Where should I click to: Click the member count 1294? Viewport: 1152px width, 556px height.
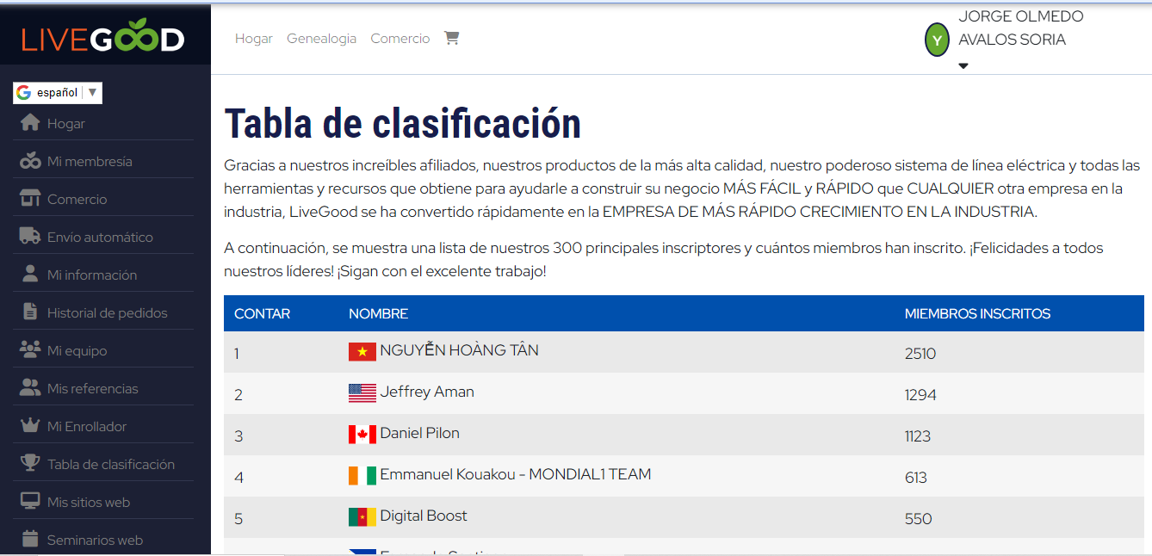(x=920, y=395)
